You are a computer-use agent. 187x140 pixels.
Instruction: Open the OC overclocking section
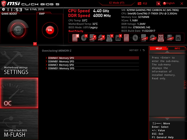click(x=19, y=93)
